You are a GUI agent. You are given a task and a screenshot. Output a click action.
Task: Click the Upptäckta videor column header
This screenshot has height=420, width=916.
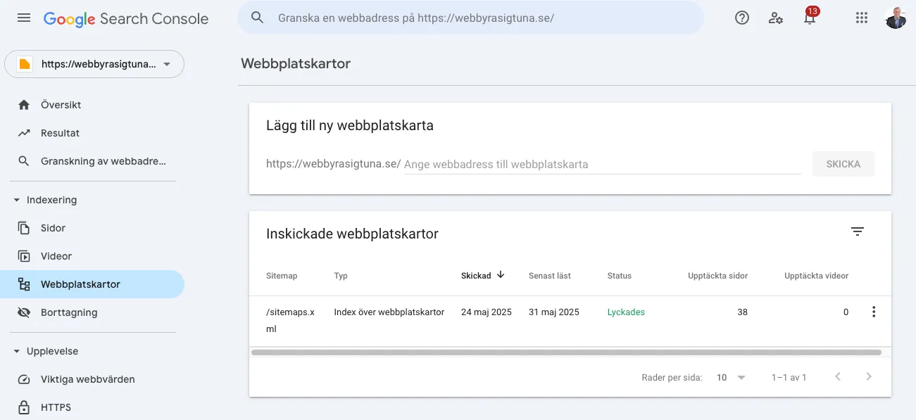pyautogui.click(x=816, y=276)
